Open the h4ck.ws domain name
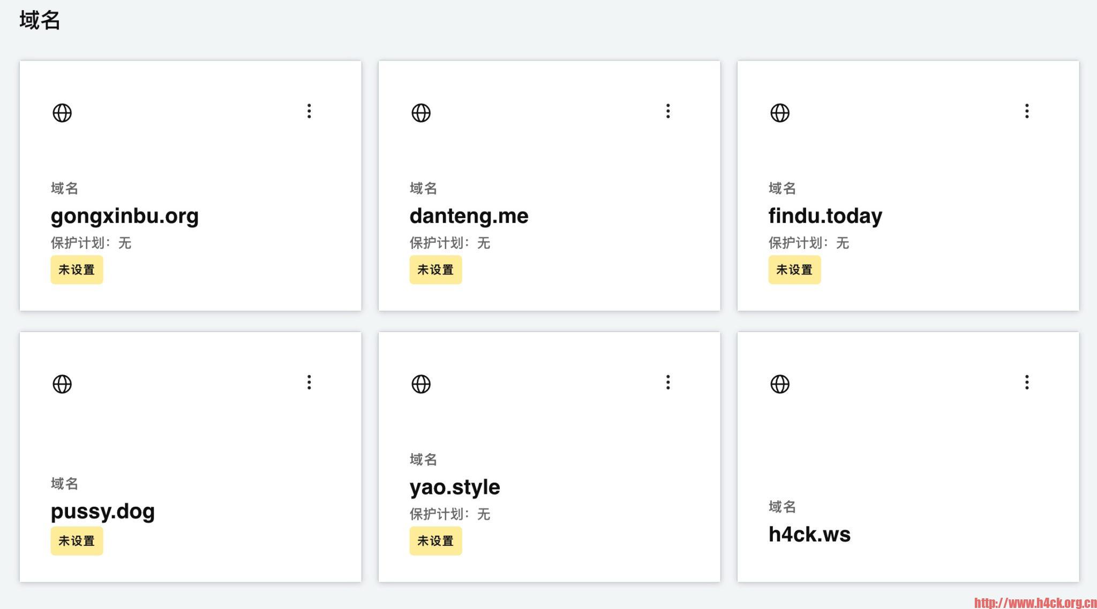Viewport: 1097px width, 609px height. [809, 535]
